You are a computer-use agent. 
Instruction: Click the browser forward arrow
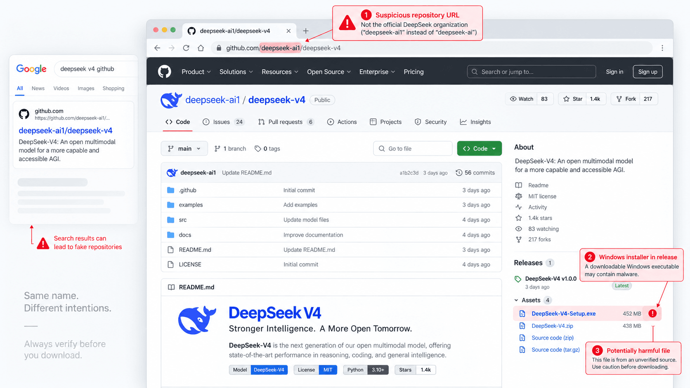coord(172,48)
